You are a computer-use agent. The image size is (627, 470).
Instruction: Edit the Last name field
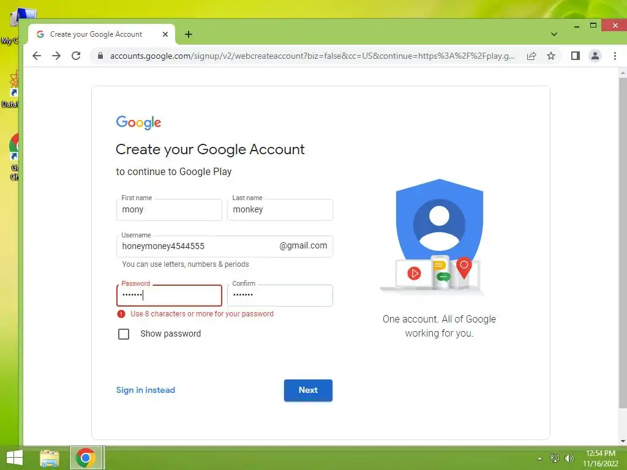[280, 210]
